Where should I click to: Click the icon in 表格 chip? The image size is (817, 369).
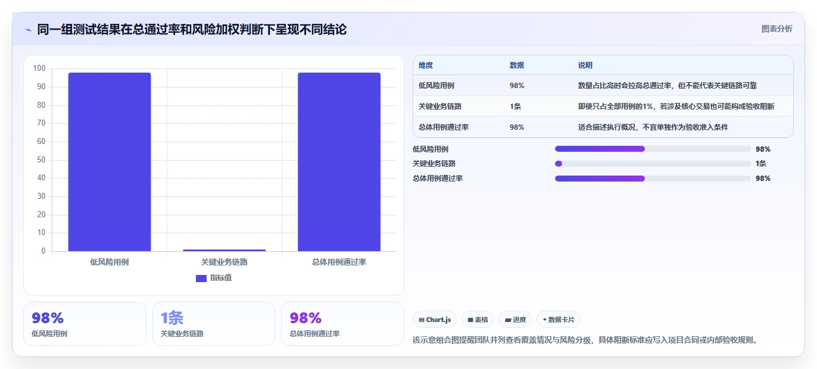(470, 320)
